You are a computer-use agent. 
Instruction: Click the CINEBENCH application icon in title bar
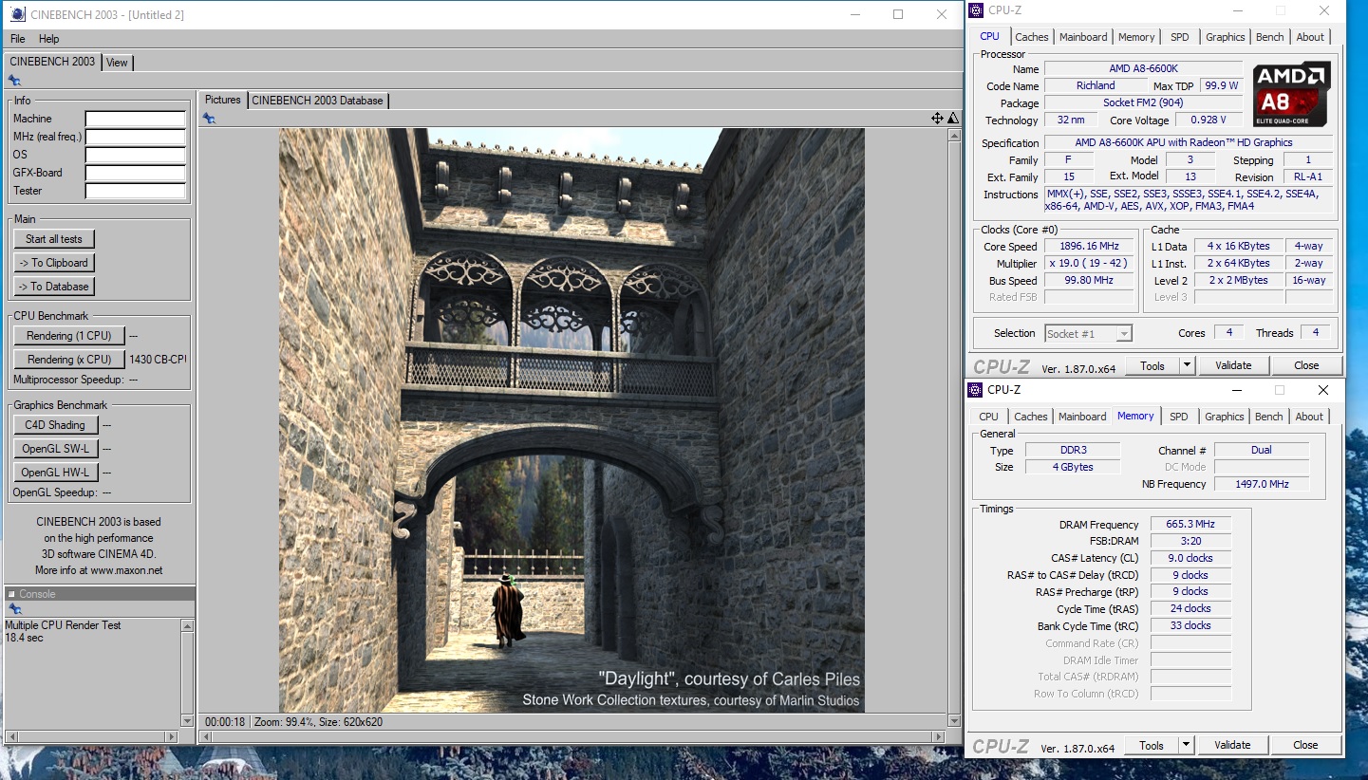pyautogui.click(x=18, y=14)
